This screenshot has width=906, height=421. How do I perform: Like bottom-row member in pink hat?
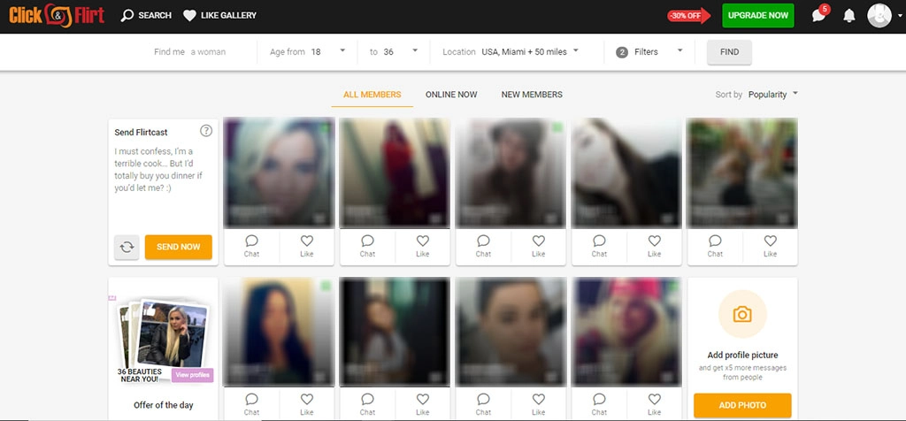pos(654,404)
